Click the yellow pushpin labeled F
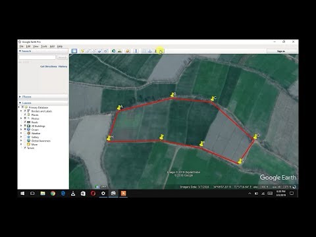This screenshot has height=237, width=316. point(201,144)
